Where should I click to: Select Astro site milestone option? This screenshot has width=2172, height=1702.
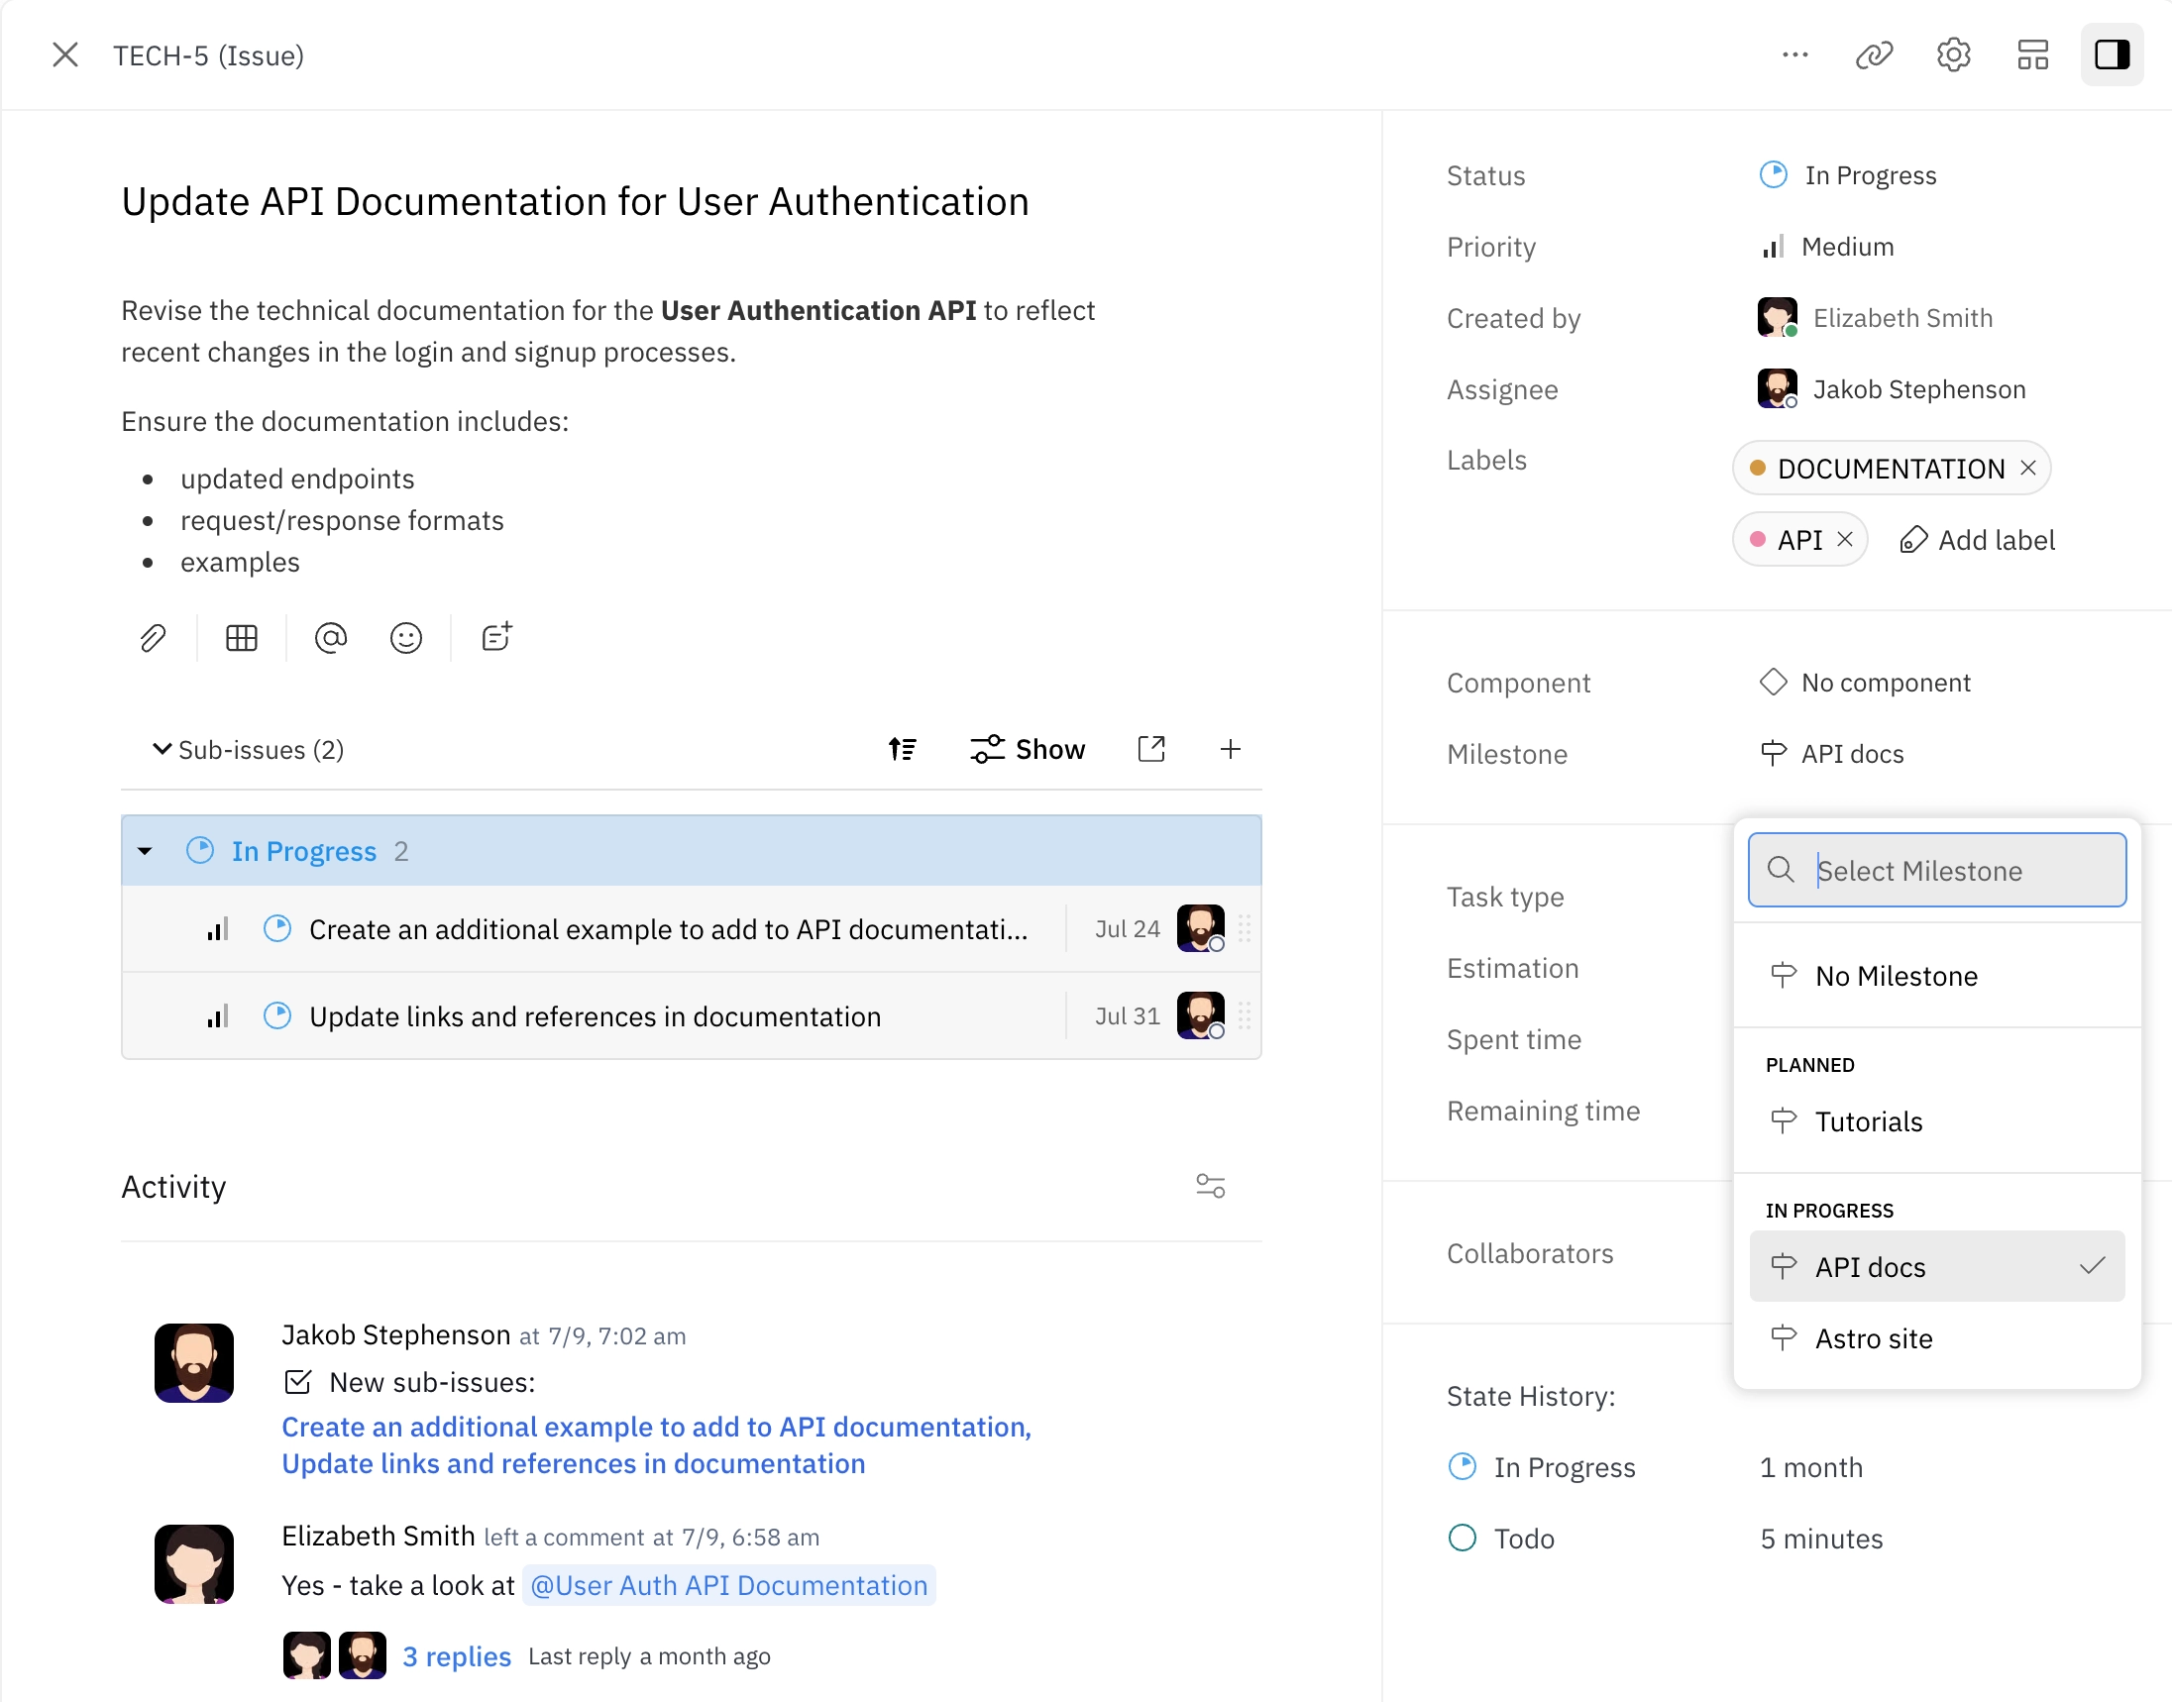[x=1873, y=1337]
